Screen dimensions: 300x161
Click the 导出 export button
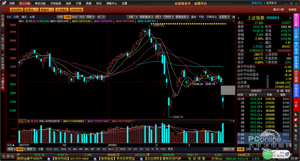tap(288, 91)
